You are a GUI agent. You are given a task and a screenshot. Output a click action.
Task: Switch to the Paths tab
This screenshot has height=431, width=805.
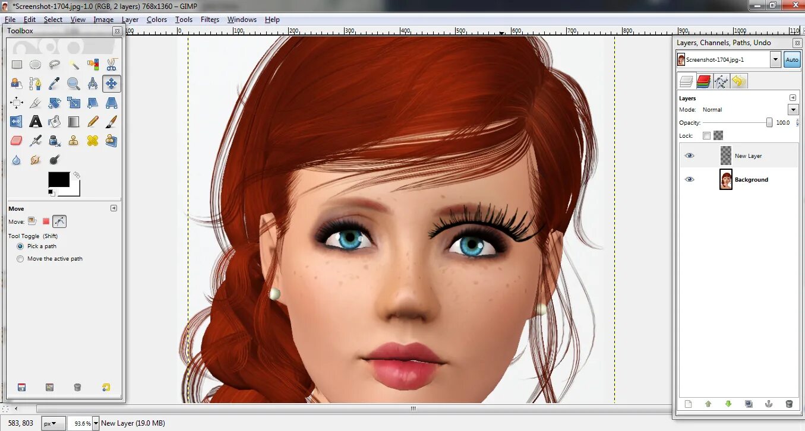point(721,81)
